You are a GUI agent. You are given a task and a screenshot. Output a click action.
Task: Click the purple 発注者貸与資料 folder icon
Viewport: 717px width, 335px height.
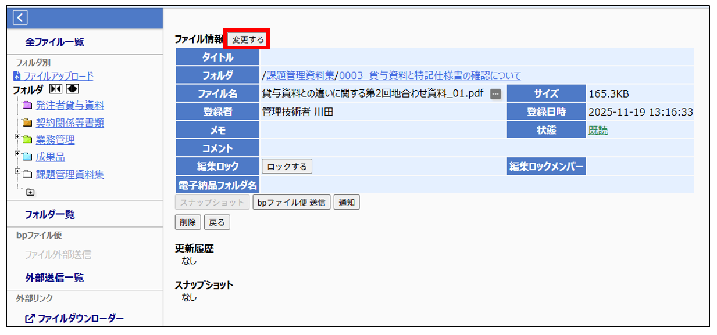[x=27, y=106]
